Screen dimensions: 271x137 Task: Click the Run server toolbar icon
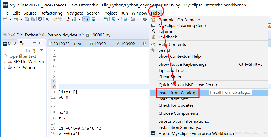coord(74,19)
